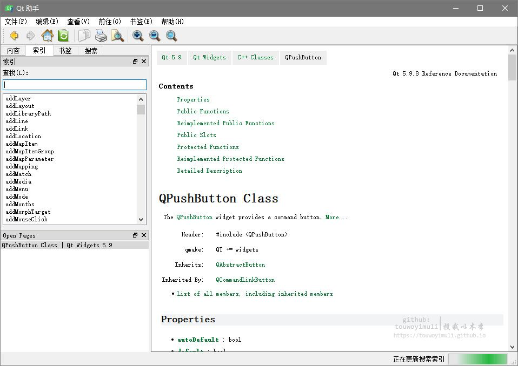This screenshot has height=366, width=518.
Task: Go forward with the grey right arrow
Action: (x=30, y=36)
